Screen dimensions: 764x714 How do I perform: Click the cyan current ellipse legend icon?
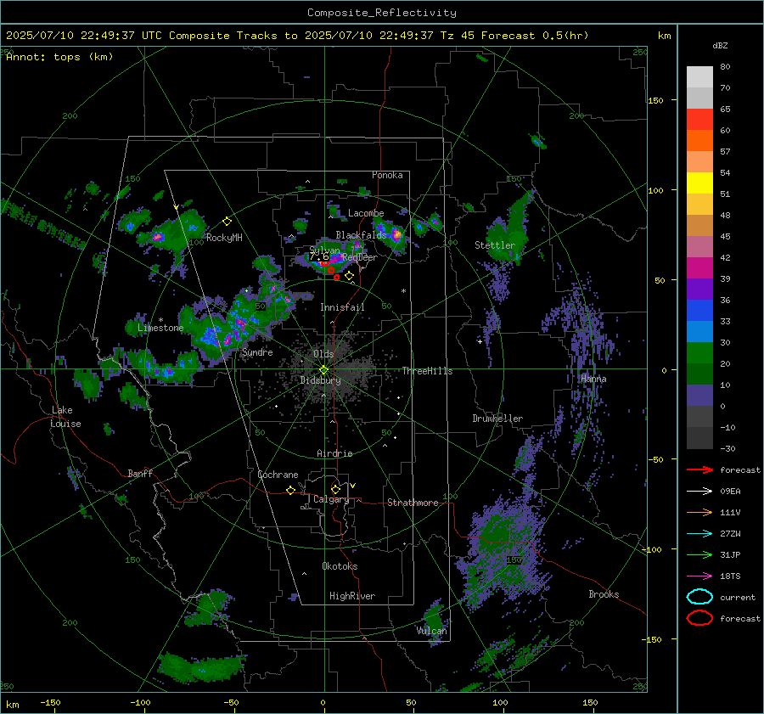click(x=699, y=597)
